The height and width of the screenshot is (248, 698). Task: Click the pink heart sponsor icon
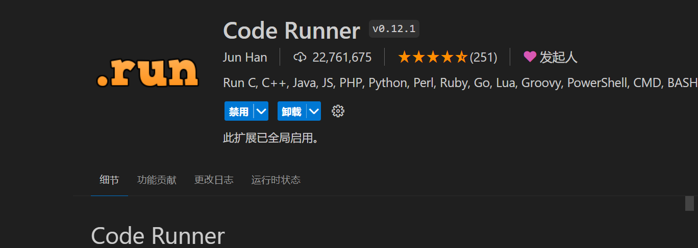pos(530,57)
